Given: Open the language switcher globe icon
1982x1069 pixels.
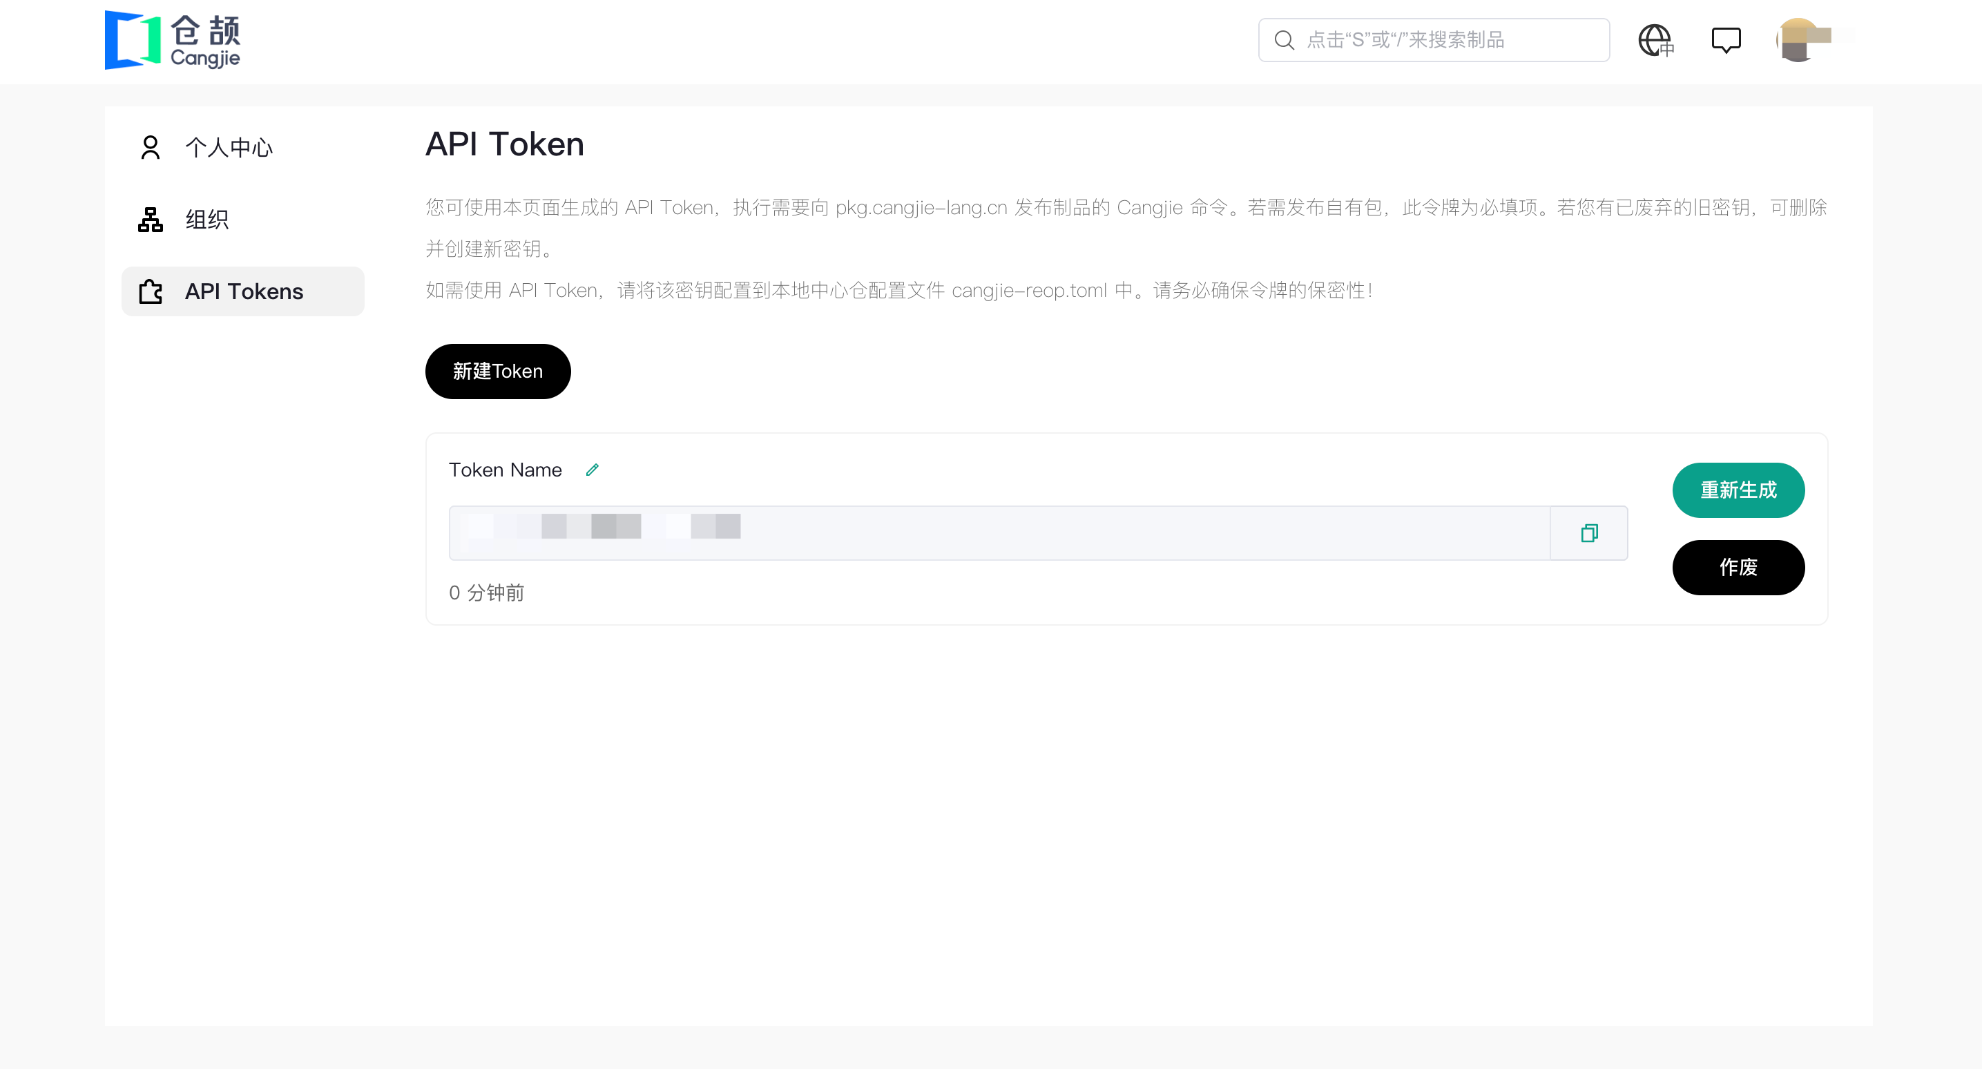Looking at the screenshot, I should coord(1656,40).
